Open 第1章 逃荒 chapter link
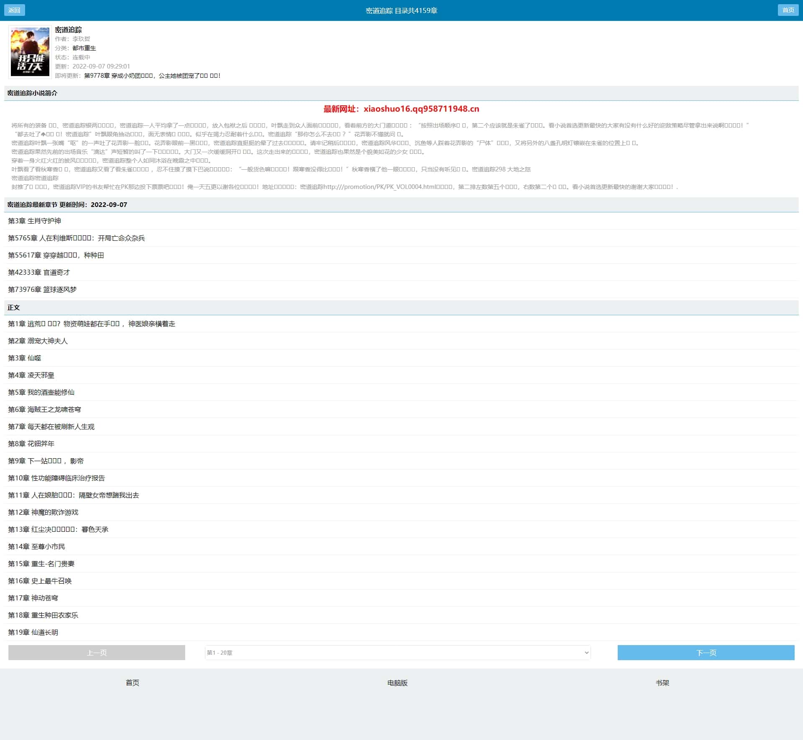 92,324
